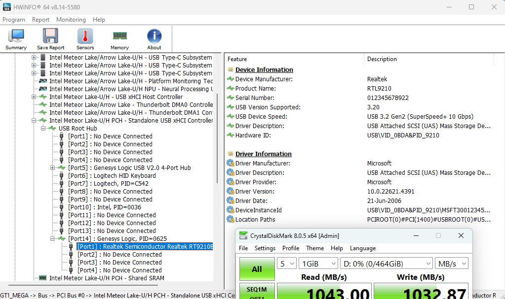Click the serial number value 012345678922
The height and width of the screenshot is (299, 505).
point(388,98)
